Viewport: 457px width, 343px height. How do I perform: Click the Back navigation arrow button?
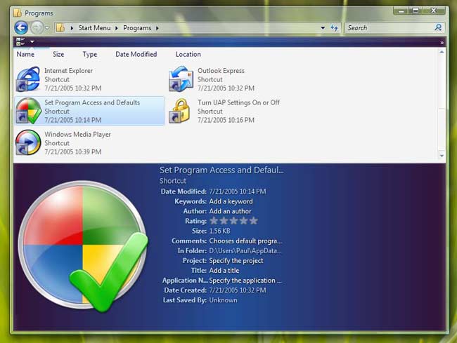tap(21, 27)
